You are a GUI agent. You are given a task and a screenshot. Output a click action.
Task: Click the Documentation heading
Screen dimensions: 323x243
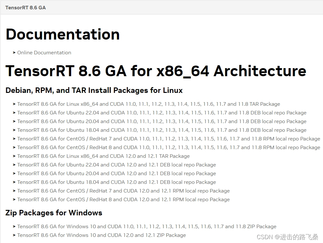point(63,34)
